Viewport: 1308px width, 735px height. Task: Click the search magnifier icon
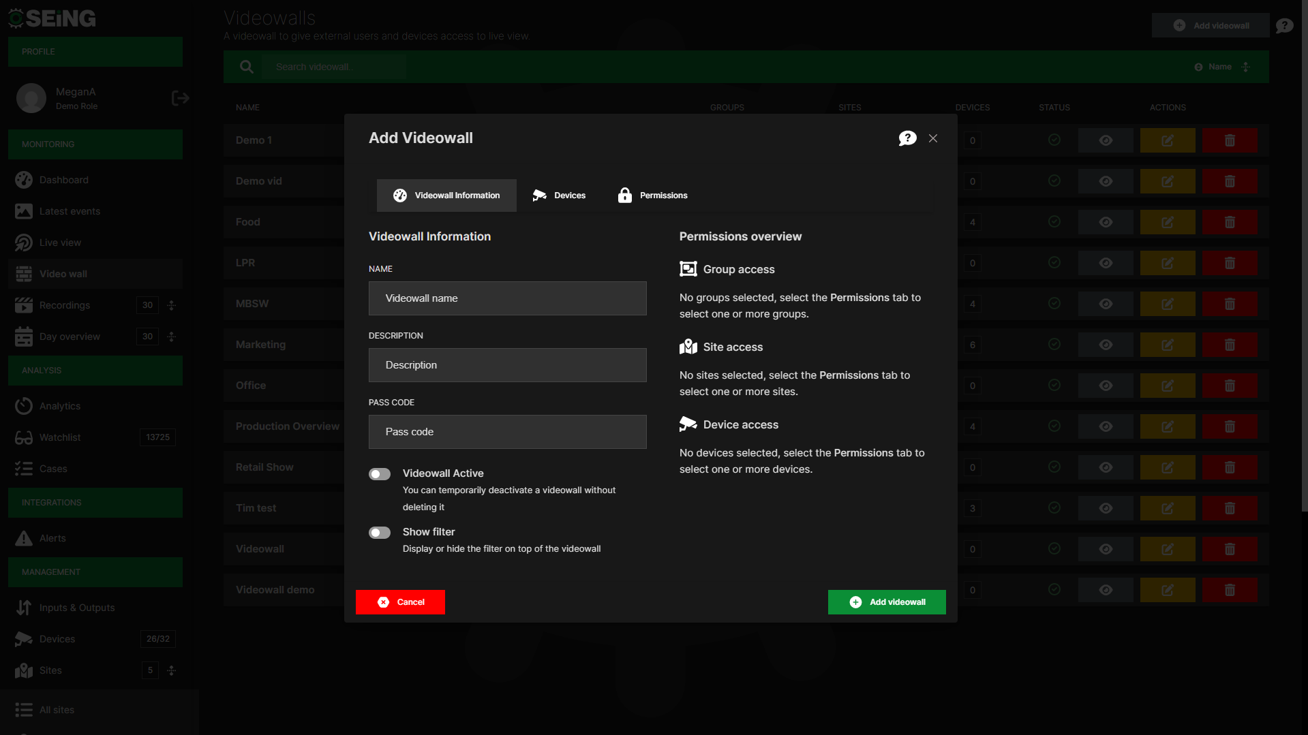point(247,67)
